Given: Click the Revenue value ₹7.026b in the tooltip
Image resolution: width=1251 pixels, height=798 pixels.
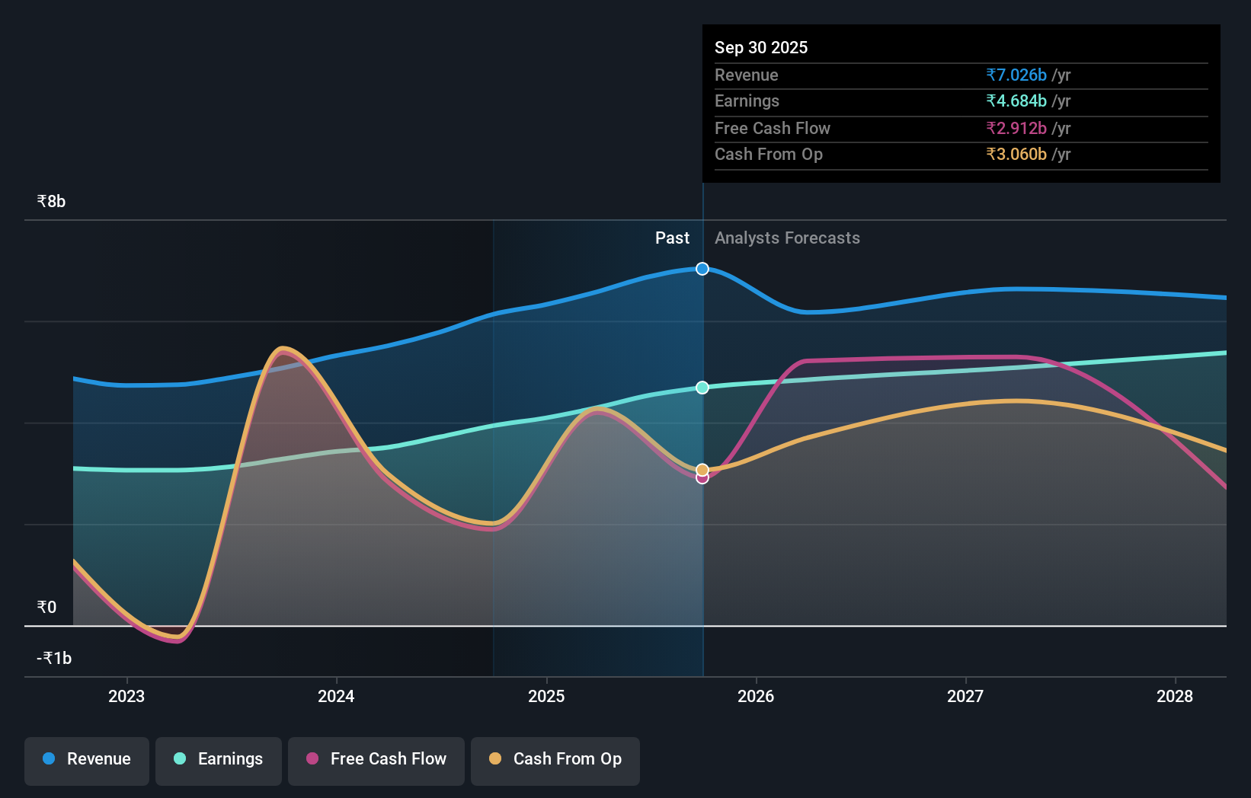Looking at the screenshot, I should pos(1016,75).
